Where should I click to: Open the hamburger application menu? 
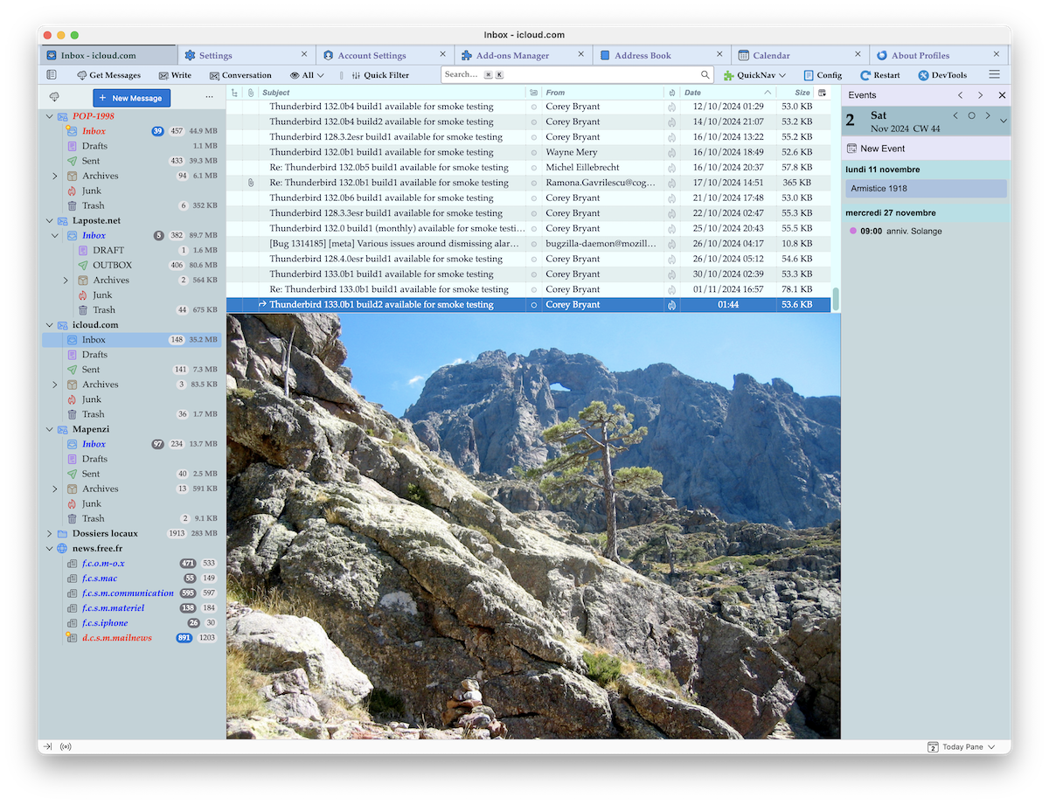pos(994,75)
